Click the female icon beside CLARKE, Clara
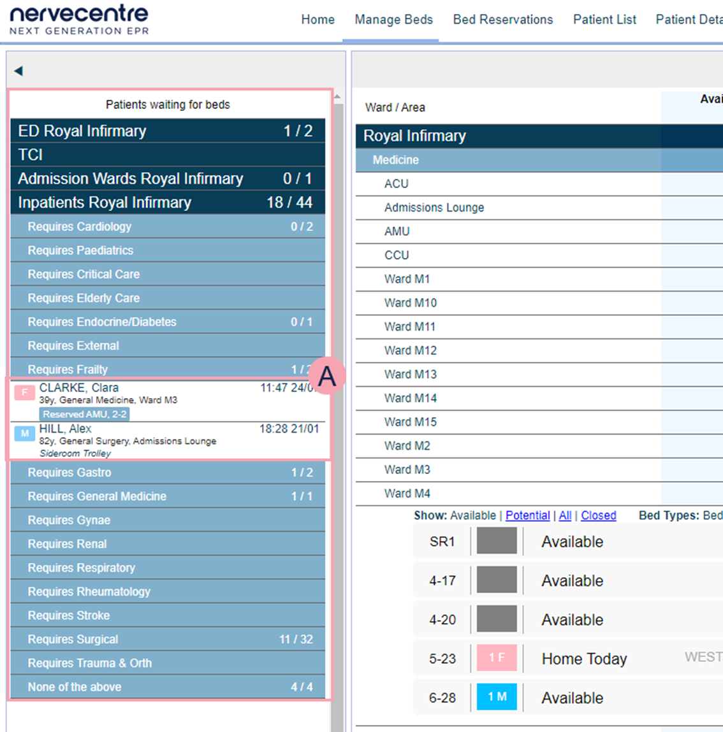This screenshot has height=732, width=723. [24, 392]
